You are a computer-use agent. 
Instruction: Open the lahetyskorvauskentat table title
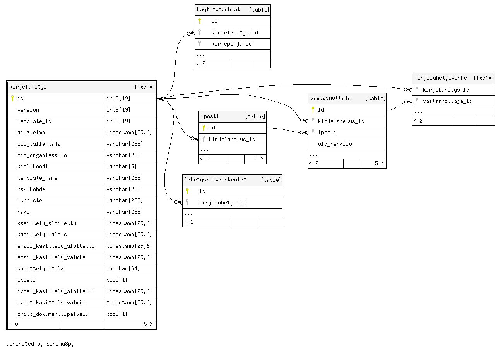point(215,179)
